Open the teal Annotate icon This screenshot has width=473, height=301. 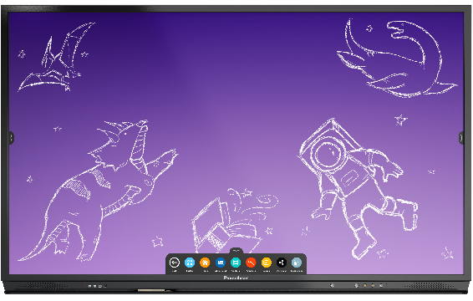[236, 263]
